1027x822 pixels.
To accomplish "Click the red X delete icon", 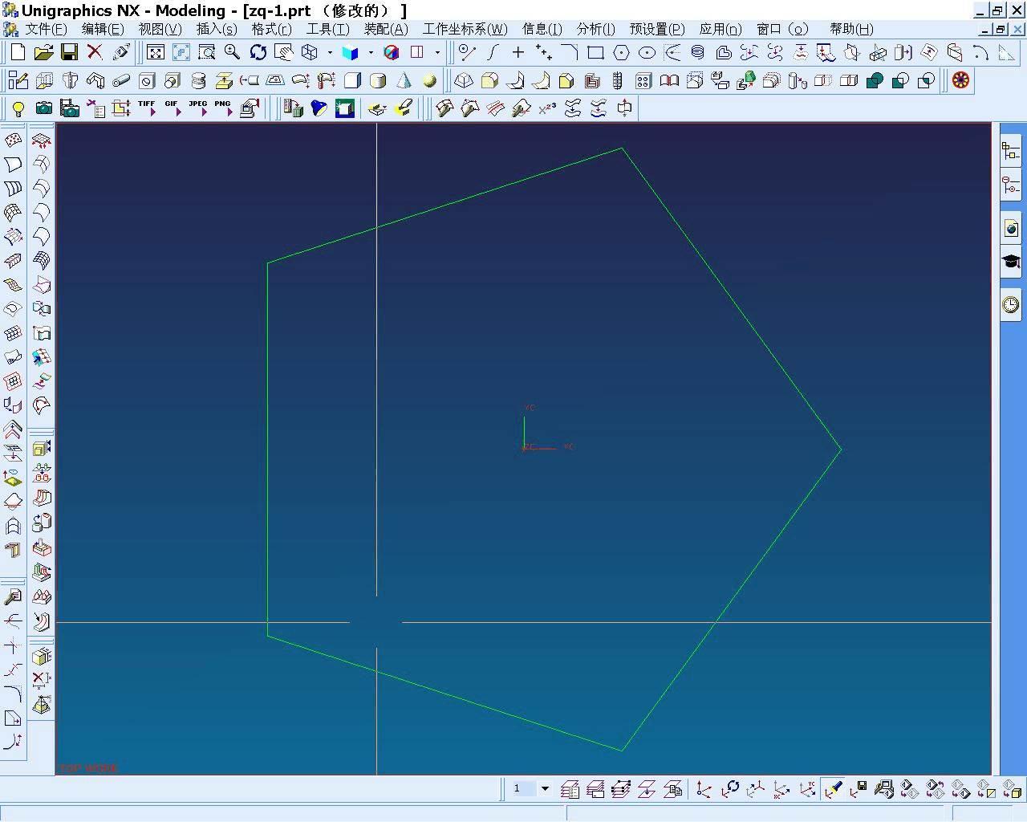I will click(x=95, y=52).
